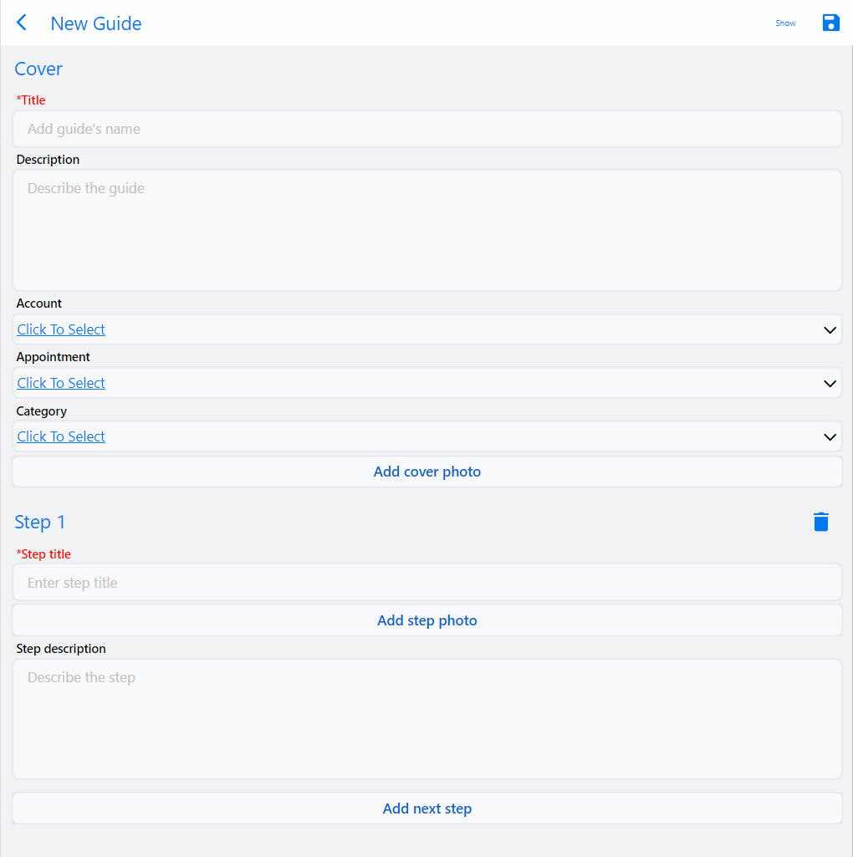Click the red *Step title label
853x857 pixels.
click(43, 554)
